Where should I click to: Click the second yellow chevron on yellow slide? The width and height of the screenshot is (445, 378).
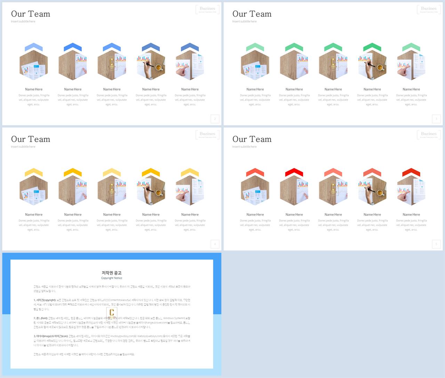click(73, 173)
